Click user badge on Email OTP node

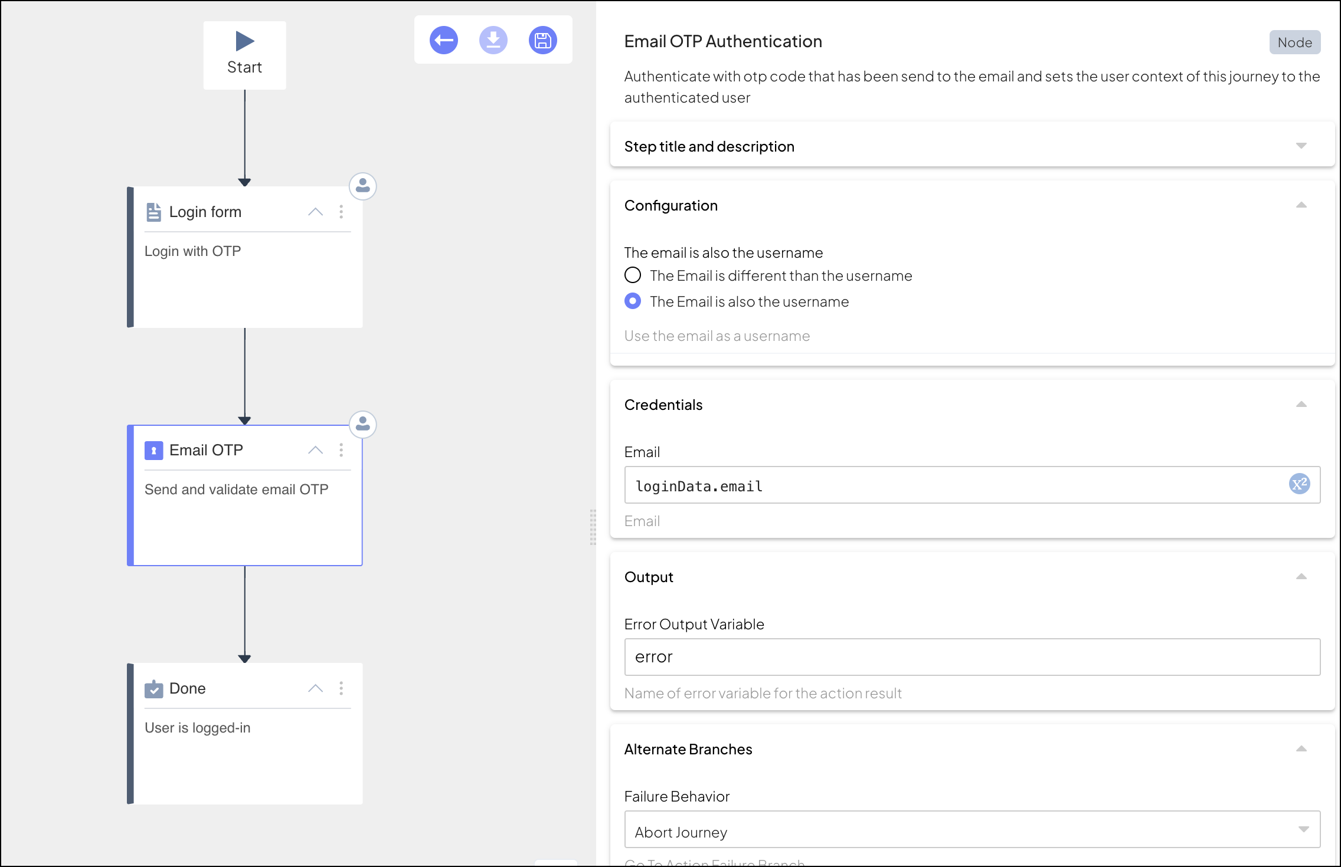[x=362, y=425]
